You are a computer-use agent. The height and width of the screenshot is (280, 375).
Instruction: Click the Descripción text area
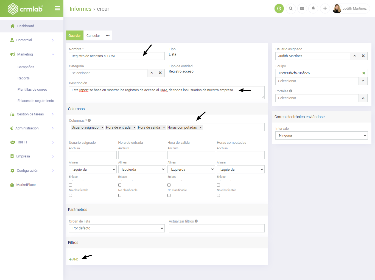point(167,92)
